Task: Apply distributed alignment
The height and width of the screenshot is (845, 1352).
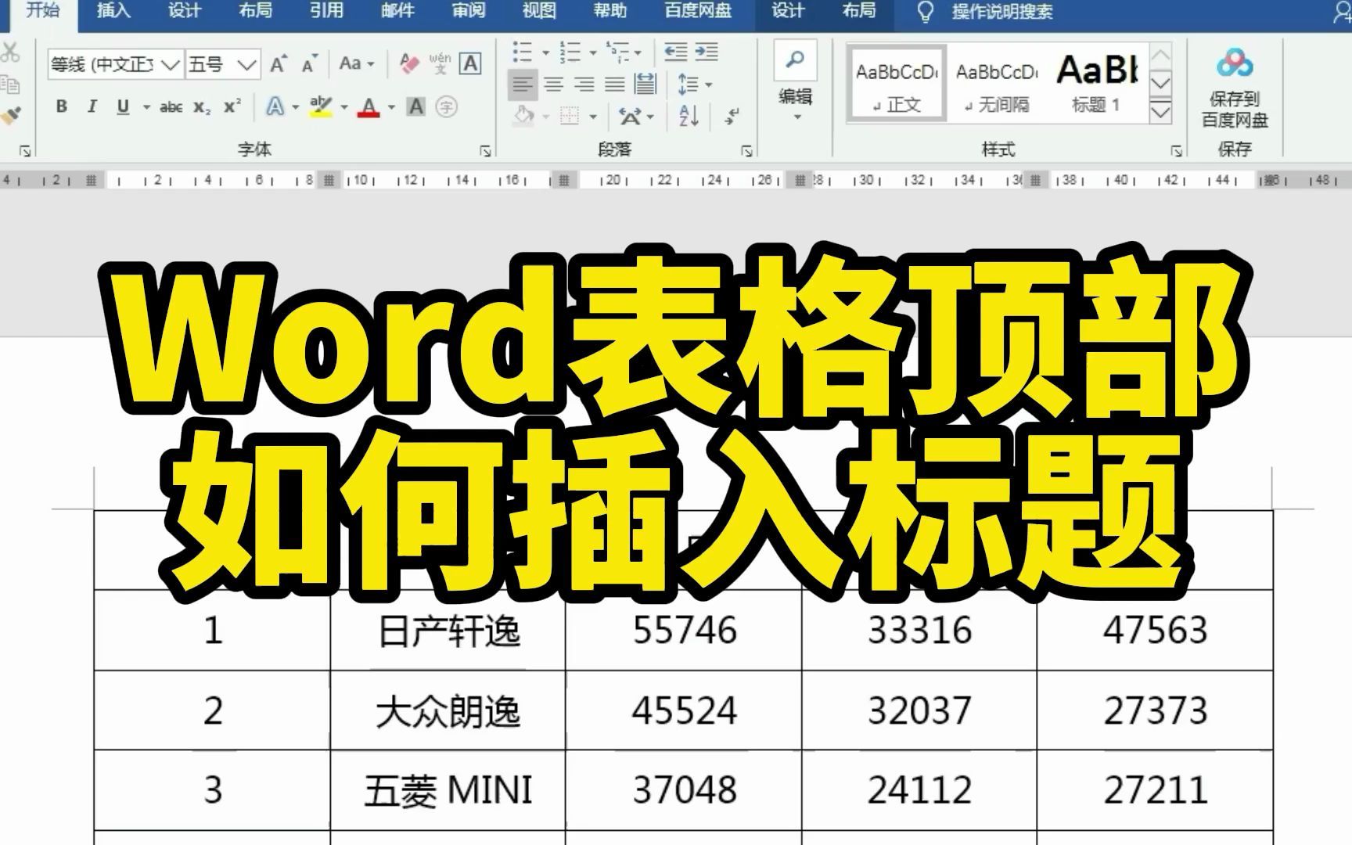Action: [645, 84]
